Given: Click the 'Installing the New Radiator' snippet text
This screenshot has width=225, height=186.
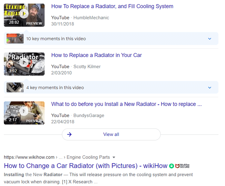Looking at the screenshot, I should coord(33,175).
